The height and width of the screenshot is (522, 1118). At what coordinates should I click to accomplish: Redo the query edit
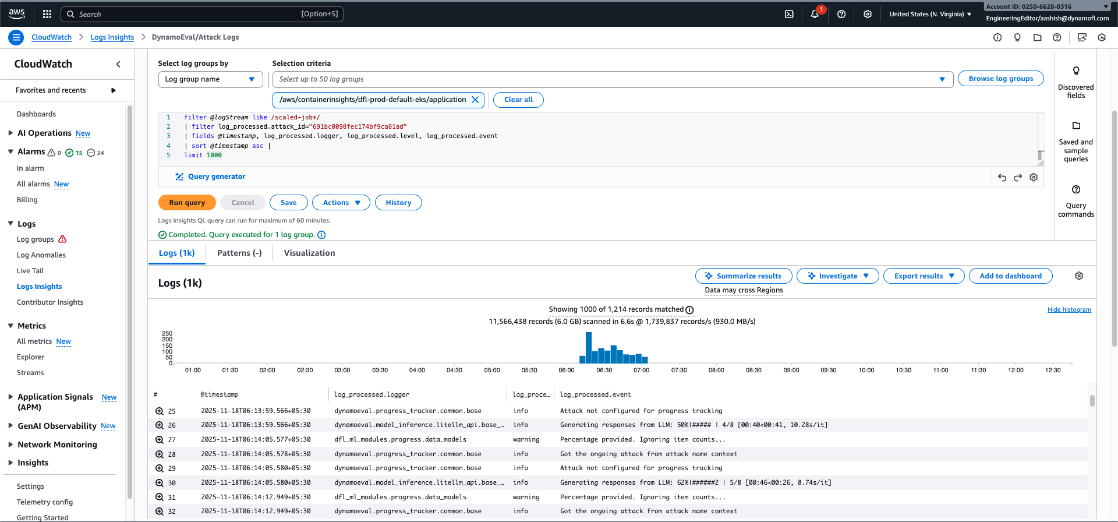1018,178
